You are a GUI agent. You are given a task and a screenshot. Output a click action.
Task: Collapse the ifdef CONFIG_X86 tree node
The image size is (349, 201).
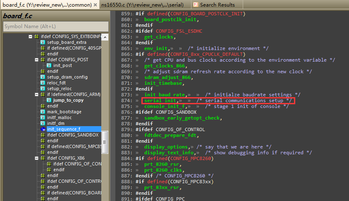(37, 158)
